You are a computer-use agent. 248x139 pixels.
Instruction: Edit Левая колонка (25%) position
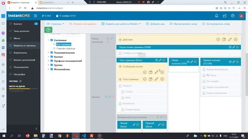click(191, 62)
